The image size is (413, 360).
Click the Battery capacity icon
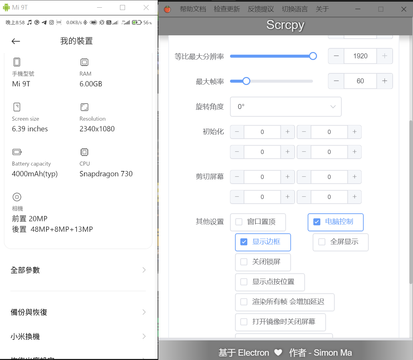(17, 152)
